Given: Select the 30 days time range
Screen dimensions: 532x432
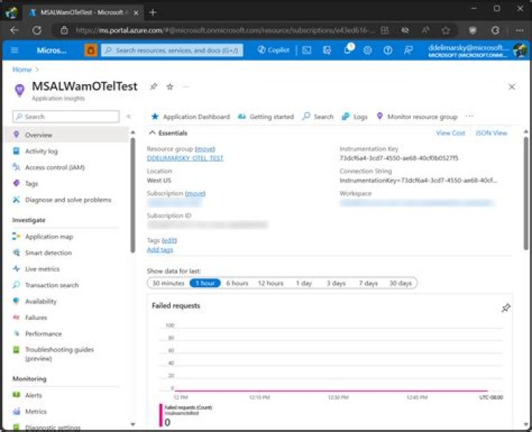Looking at the screenshot, I should pyautogui.click(x=400, y=283).
